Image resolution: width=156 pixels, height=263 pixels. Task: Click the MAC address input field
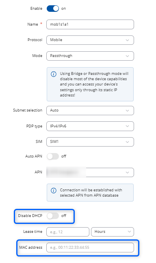[x=90, y=248]
